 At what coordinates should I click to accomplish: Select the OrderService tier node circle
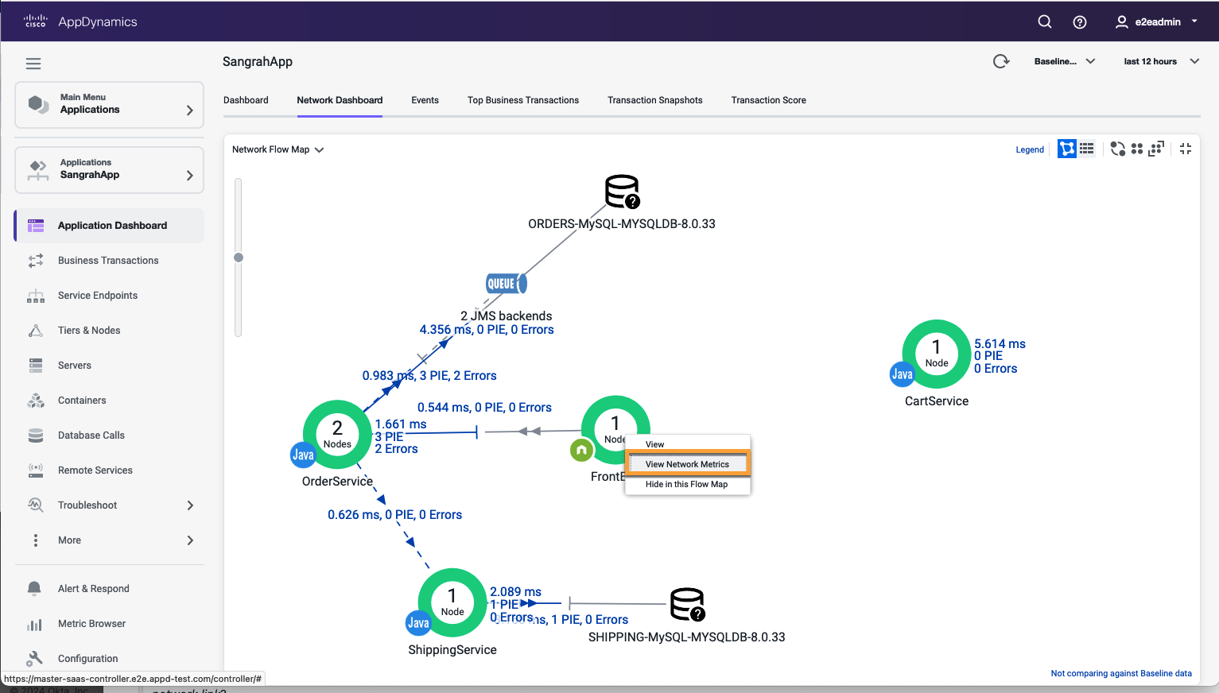(x=337, y=434)
